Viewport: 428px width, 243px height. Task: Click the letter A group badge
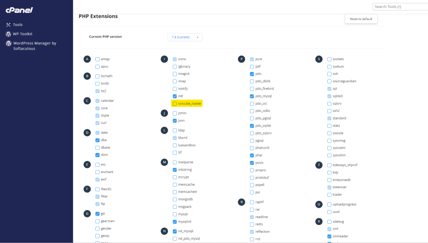click(x=87, y=59)
